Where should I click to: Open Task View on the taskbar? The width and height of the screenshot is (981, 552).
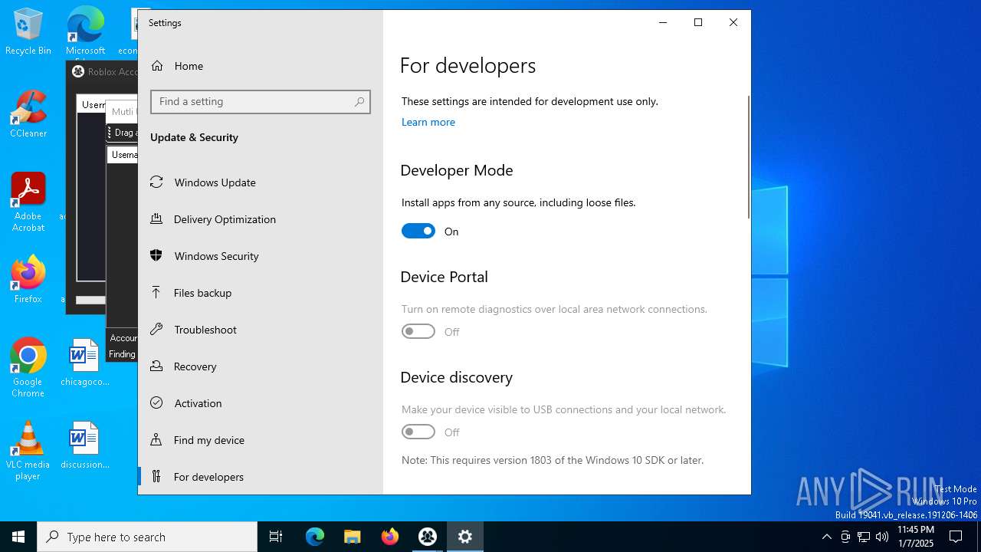tap(276, 537)
